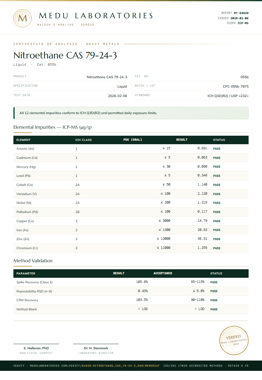This screenshot has height=380, width=262.
Task: Click the Copper PDE limit ≤ 3000
Action: 165,221
